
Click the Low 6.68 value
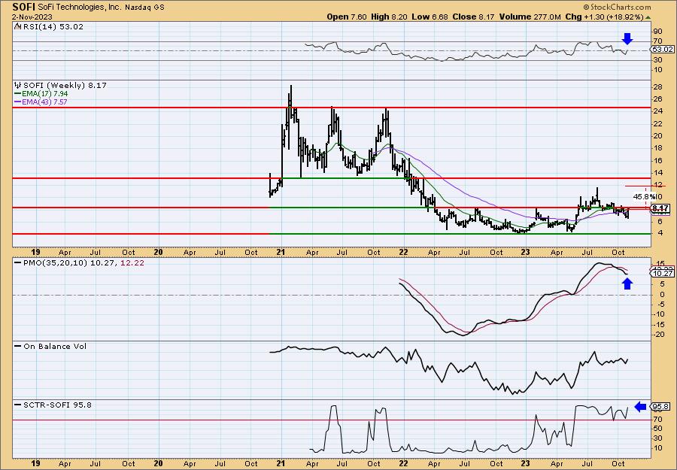(x=430, y=17)
